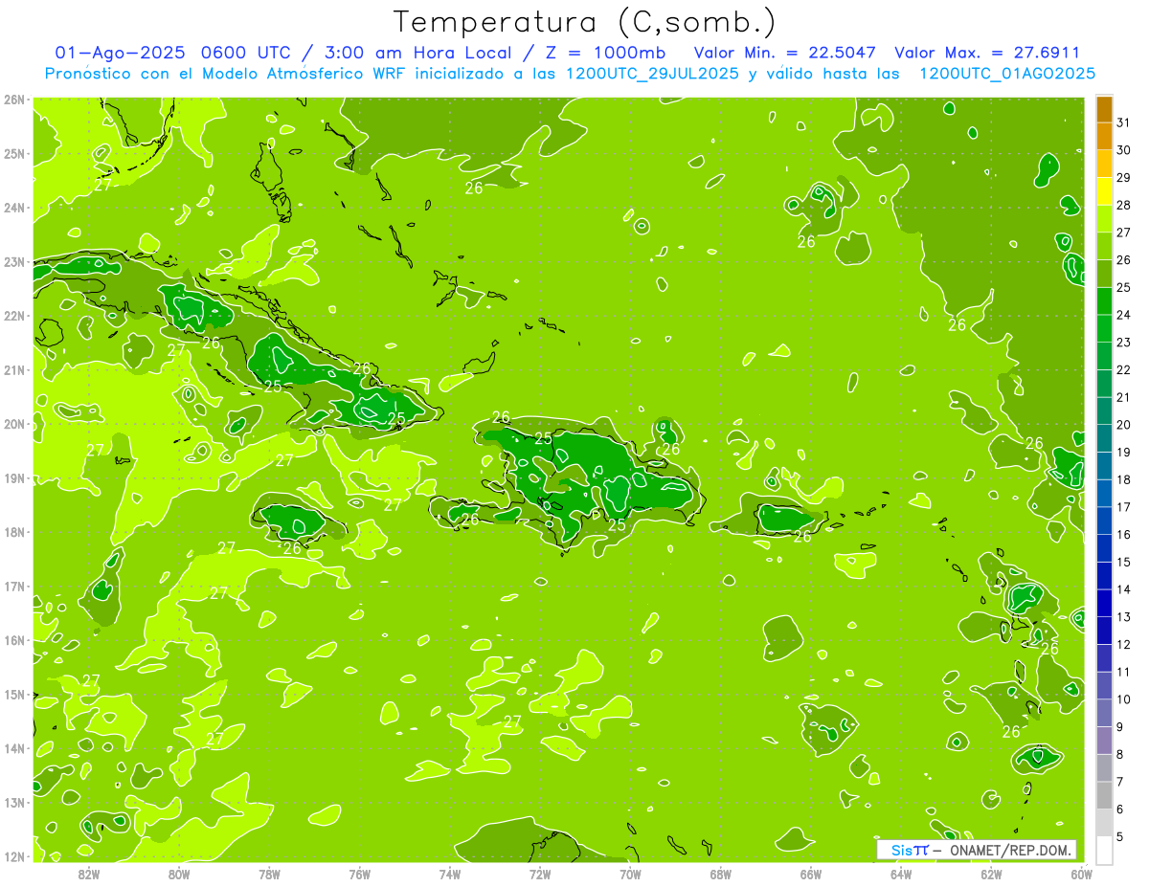Click the '26N' latitude axis label
Viewport: 1149px width, 887px height.
pos(14,100)
